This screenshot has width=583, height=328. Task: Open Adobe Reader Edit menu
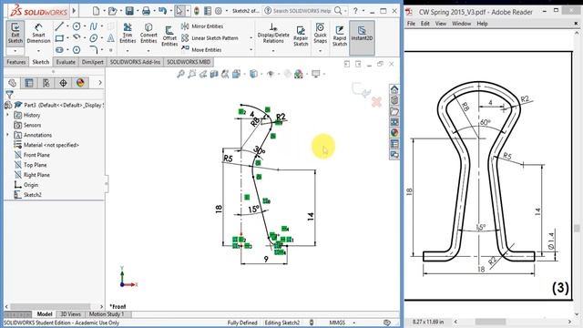[x=425, y=24]
